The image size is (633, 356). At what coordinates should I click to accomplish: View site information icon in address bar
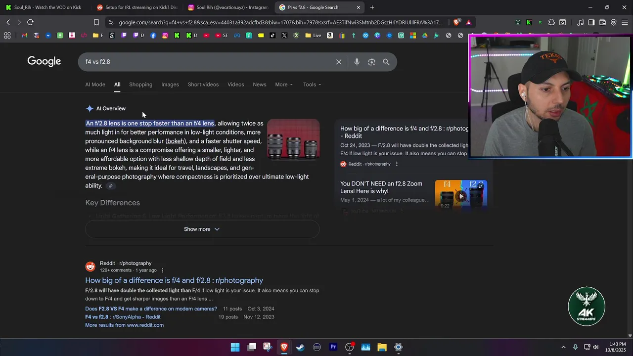click(x=110, y=22)
